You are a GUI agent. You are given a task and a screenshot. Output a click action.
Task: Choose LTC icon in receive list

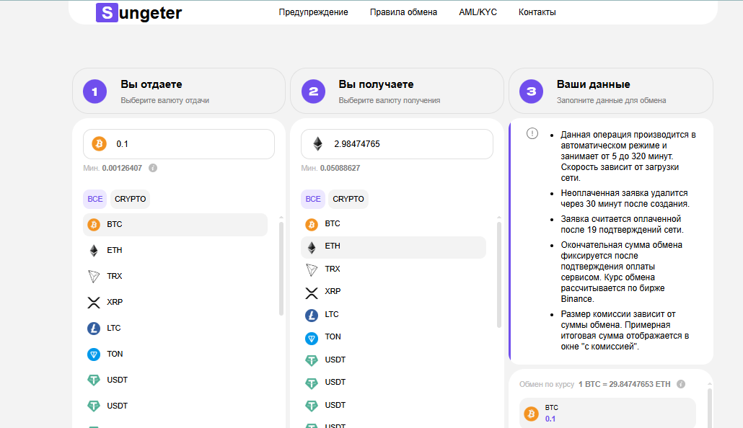coord(312,315)
